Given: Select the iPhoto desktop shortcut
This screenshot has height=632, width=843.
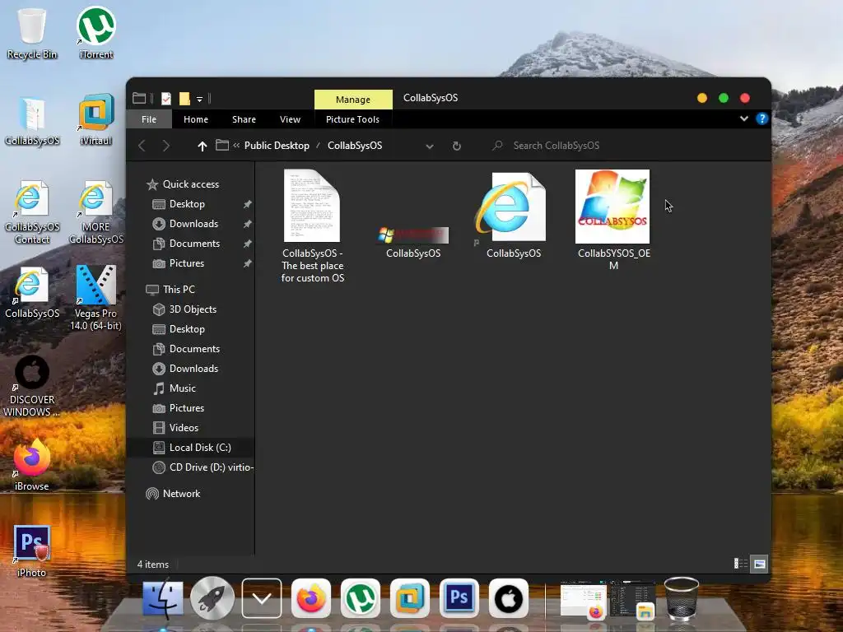Looking at the screenshot, I should [32, 551].
